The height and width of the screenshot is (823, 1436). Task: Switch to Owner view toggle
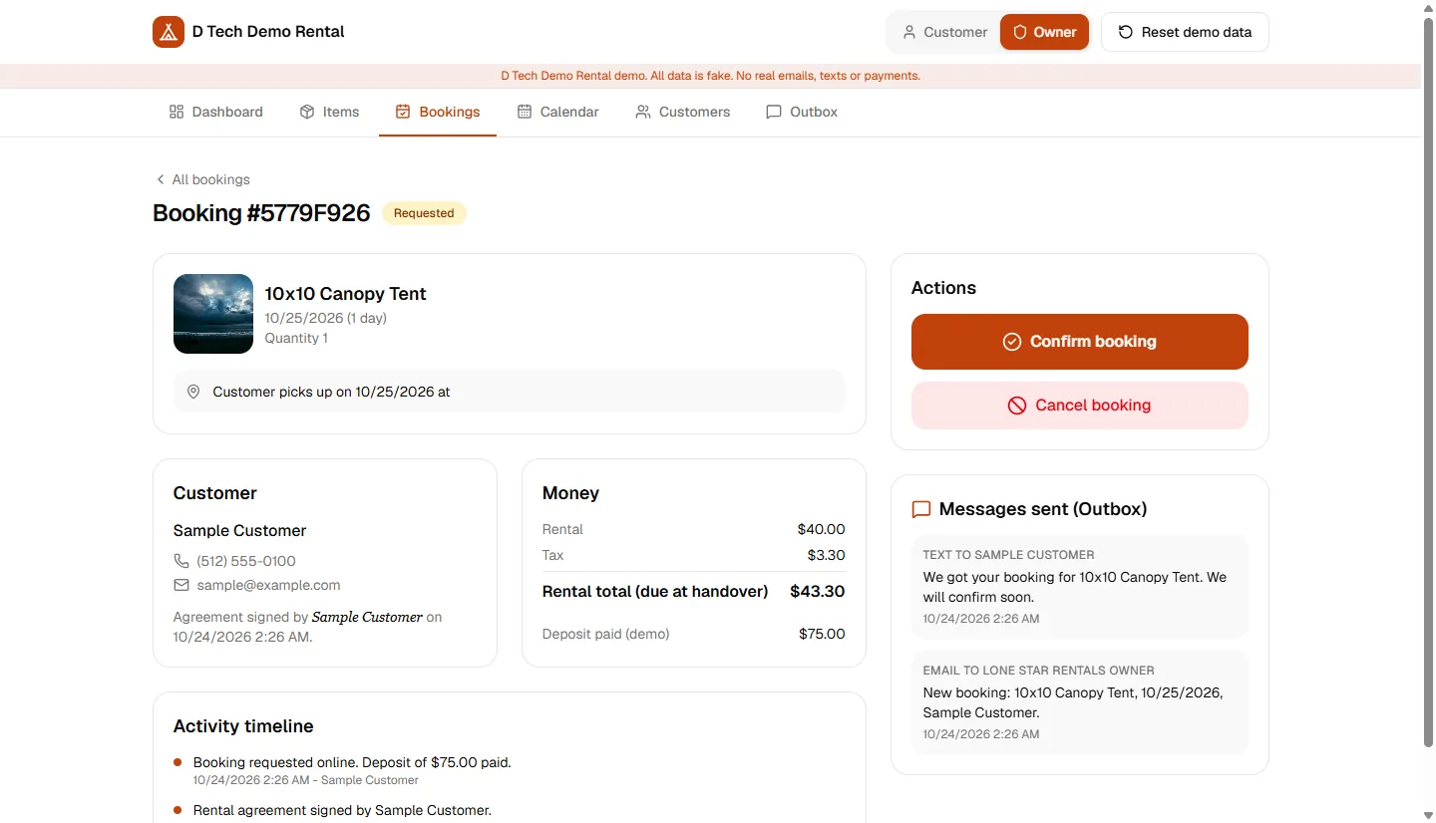tap(1044, 32)
